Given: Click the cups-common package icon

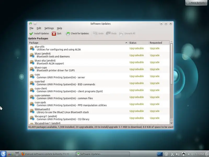Looking at the screenshot, I should tap(32, 97).
